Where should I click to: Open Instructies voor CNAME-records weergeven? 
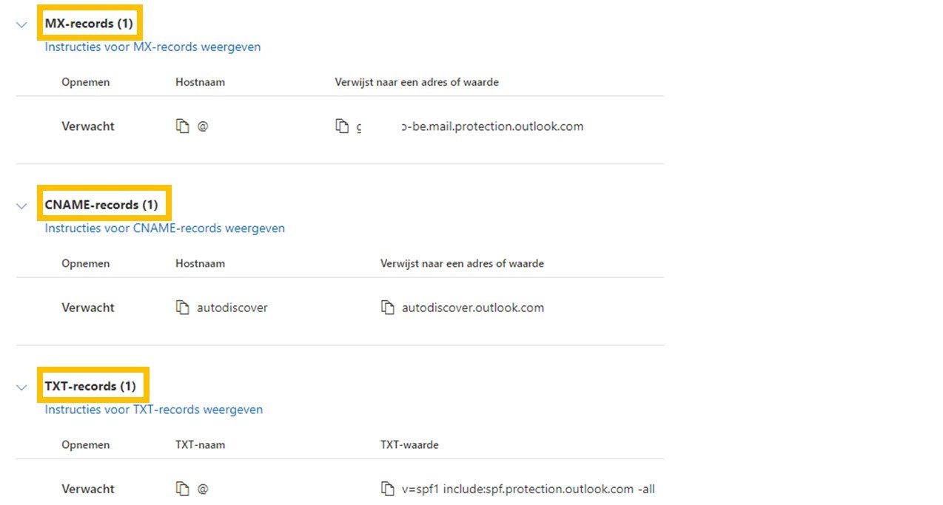[x=164, y=228]
